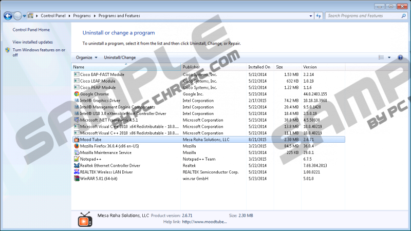Click the Notepad++ program icon
The image size is (411, 231).
[x=77, y=159]
